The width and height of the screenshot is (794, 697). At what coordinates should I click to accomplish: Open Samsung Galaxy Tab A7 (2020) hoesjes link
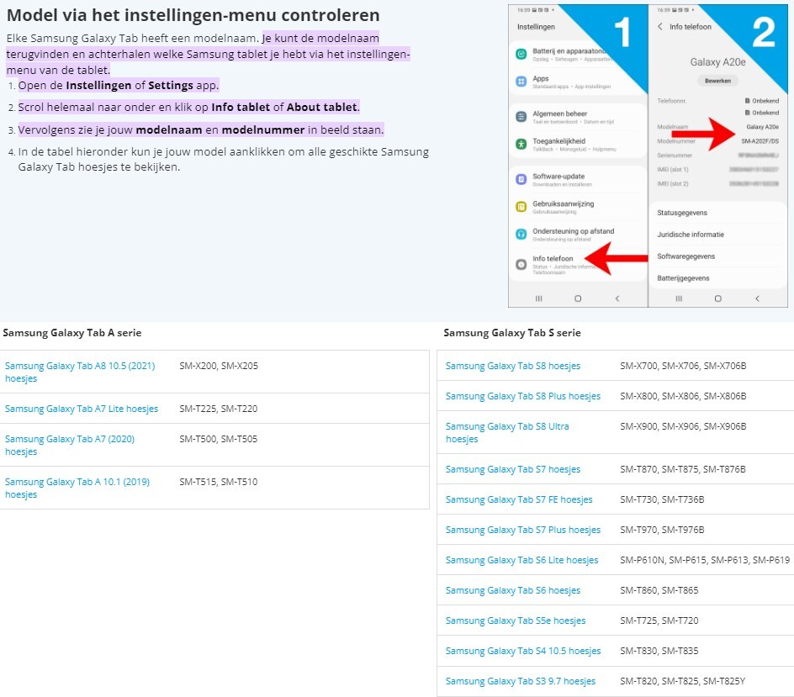(x=70, y=445)
